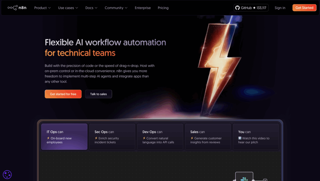Go to the Enterprise page
The height and width of the screenshot is (181, 320).
tap(142, 8)
